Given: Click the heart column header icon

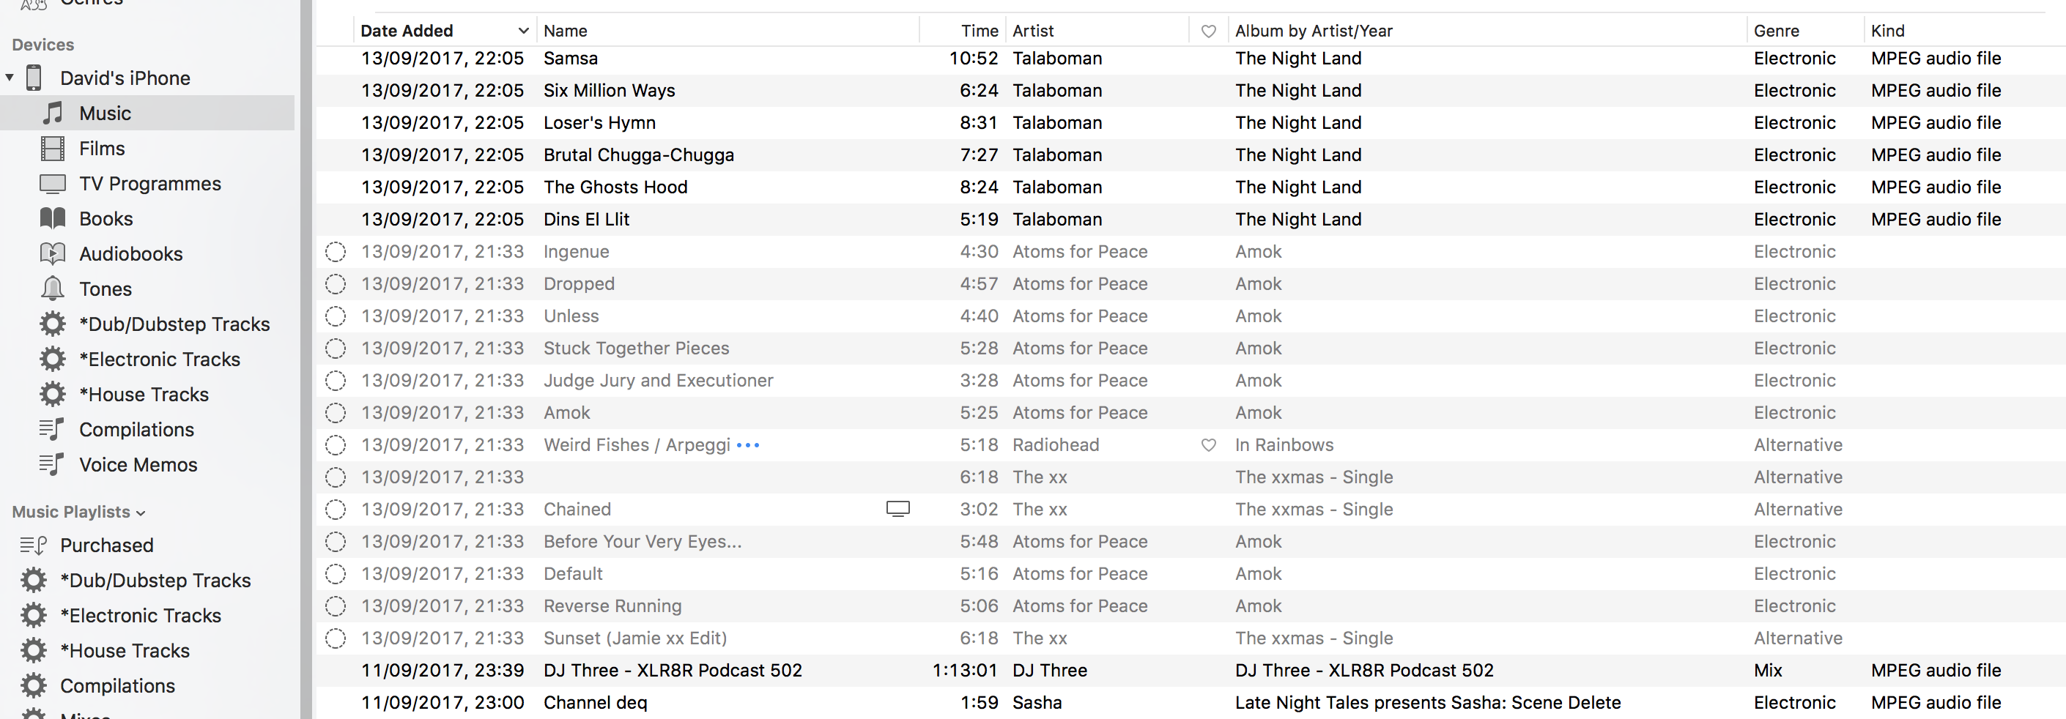Looking at the screenshot, I should point(1209,31).
